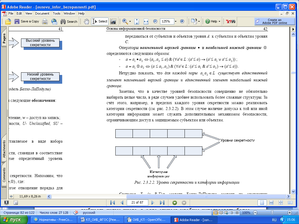Open the View menu

[x=29, y=13]
